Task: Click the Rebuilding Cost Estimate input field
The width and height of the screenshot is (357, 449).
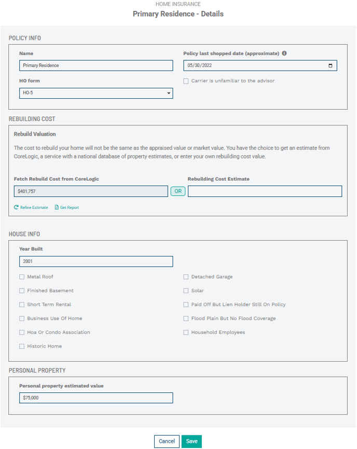Action: [x=265, y=192]
